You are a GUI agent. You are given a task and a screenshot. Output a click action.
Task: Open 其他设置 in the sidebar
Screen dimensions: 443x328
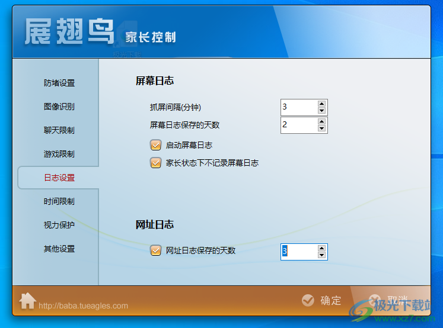pos(59,249)
